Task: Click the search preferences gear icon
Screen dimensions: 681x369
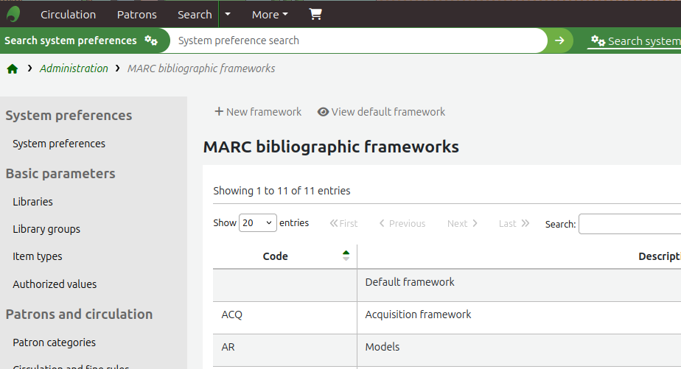Action: click(x=151, y=41)
